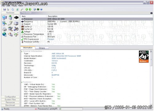Select the Cache L2 row

(x=87, y=29)
